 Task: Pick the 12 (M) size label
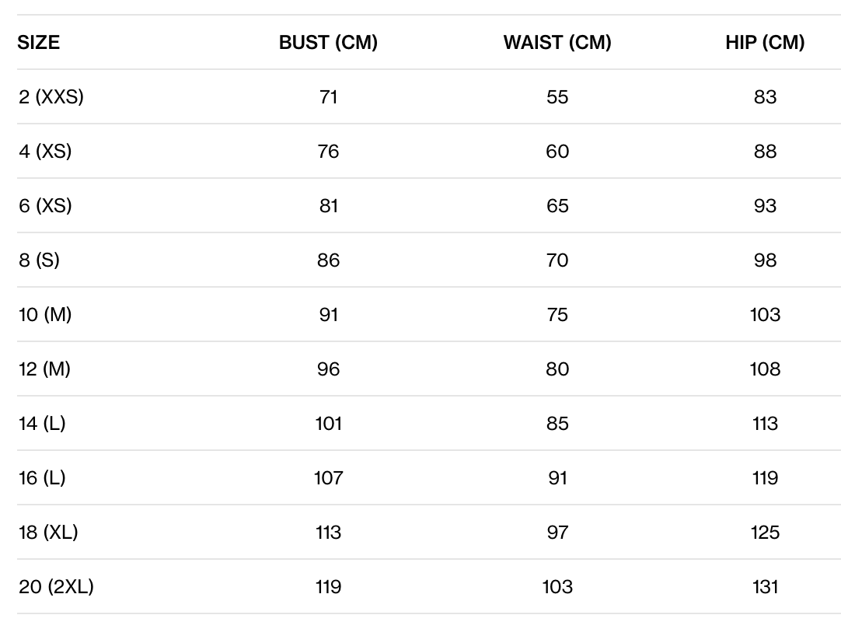click(x=45, y=369)
